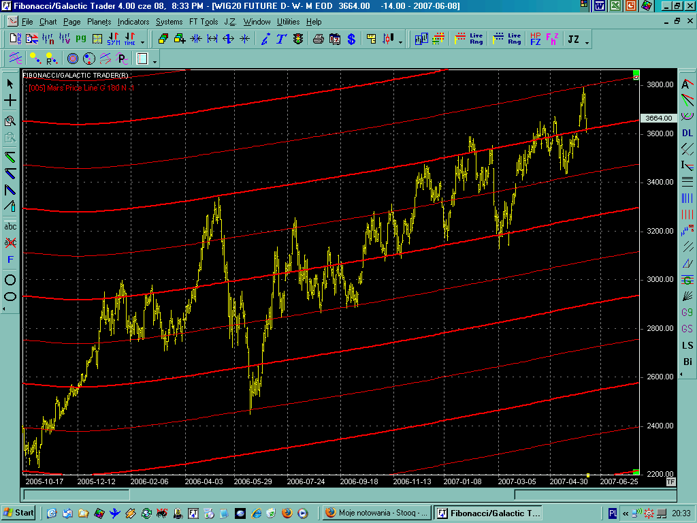
Task: Toggle the HP FZ indicator button
Action: (x=535, y=39)
